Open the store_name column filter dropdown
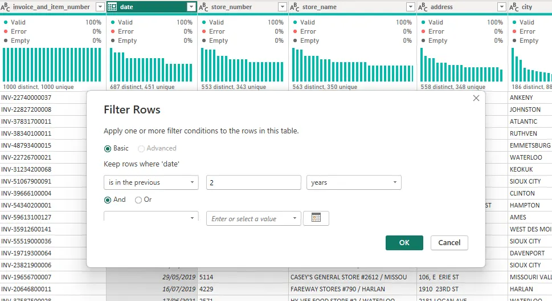This screenshot has width=552, height=301. tap(411, 7)
